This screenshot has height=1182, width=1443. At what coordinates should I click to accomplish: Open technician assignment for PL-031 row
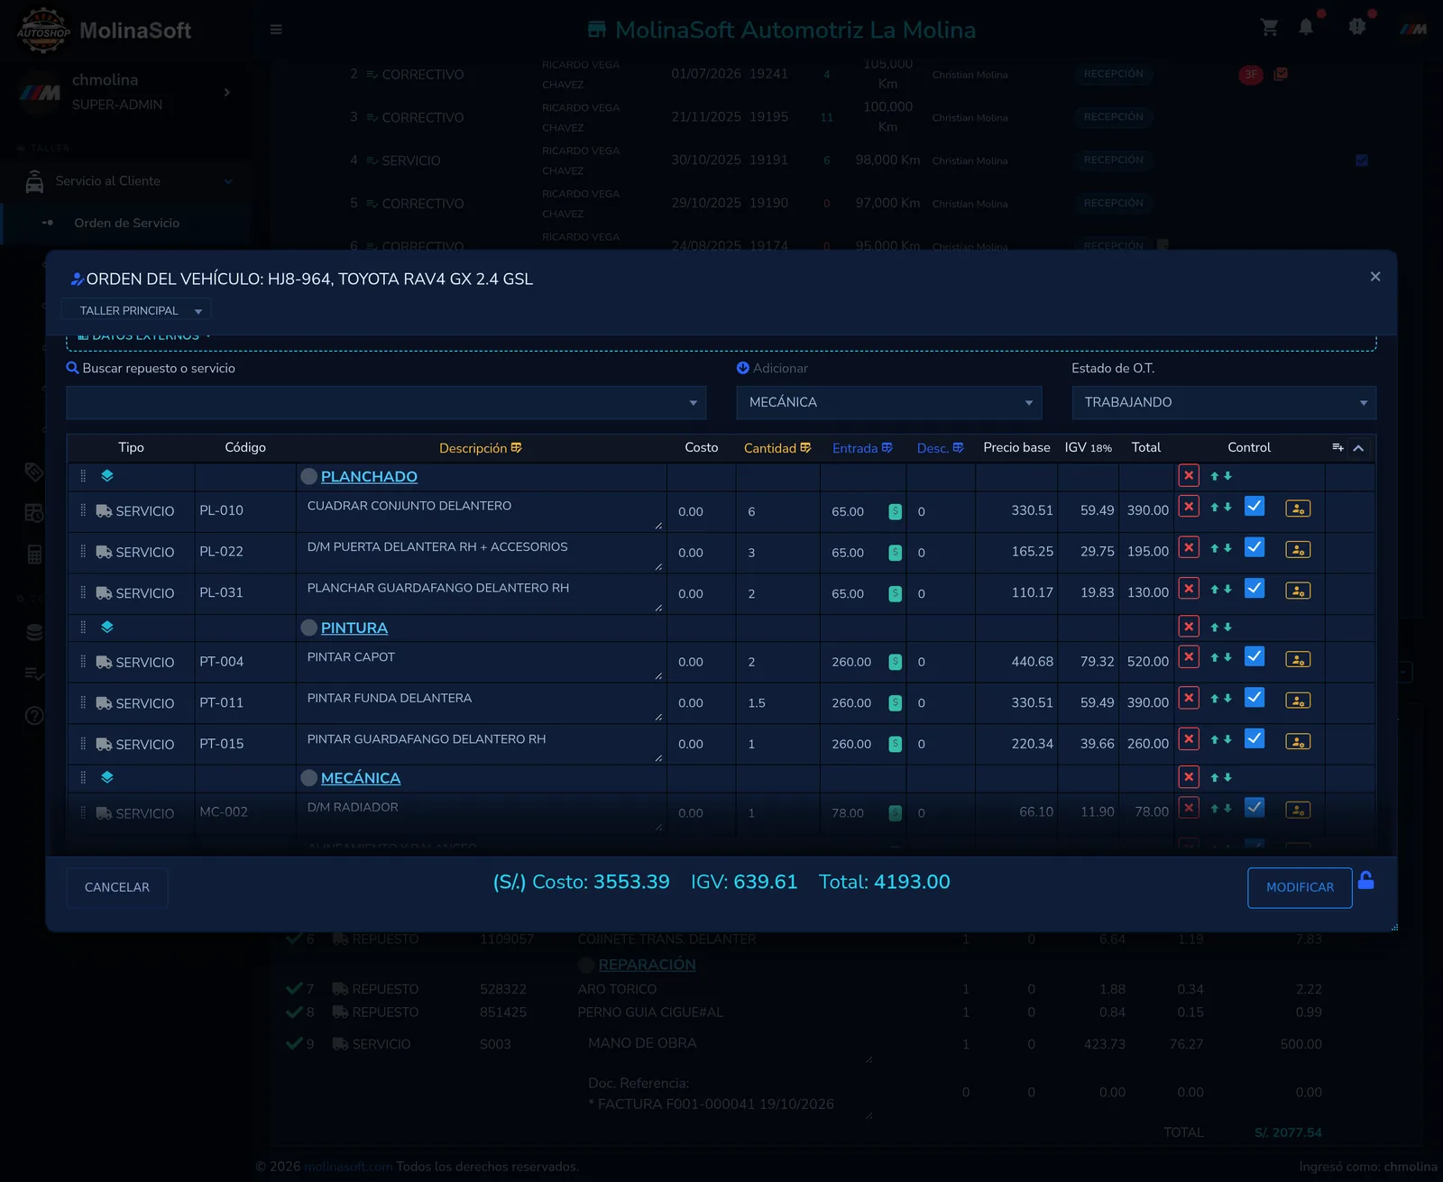pos(1298,591)
